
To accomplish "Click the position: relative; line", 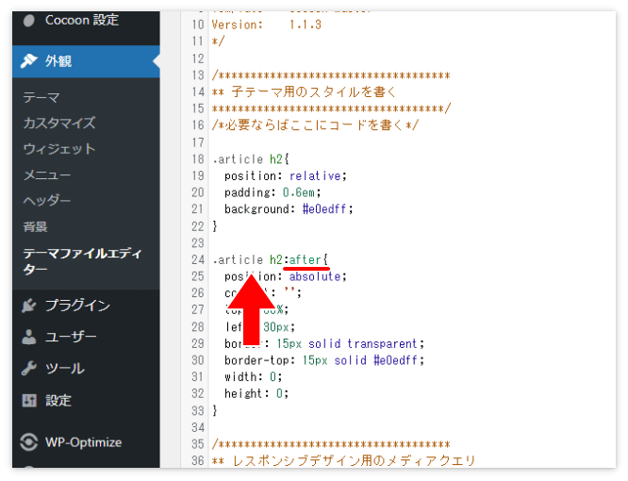I will pos(286,175).
